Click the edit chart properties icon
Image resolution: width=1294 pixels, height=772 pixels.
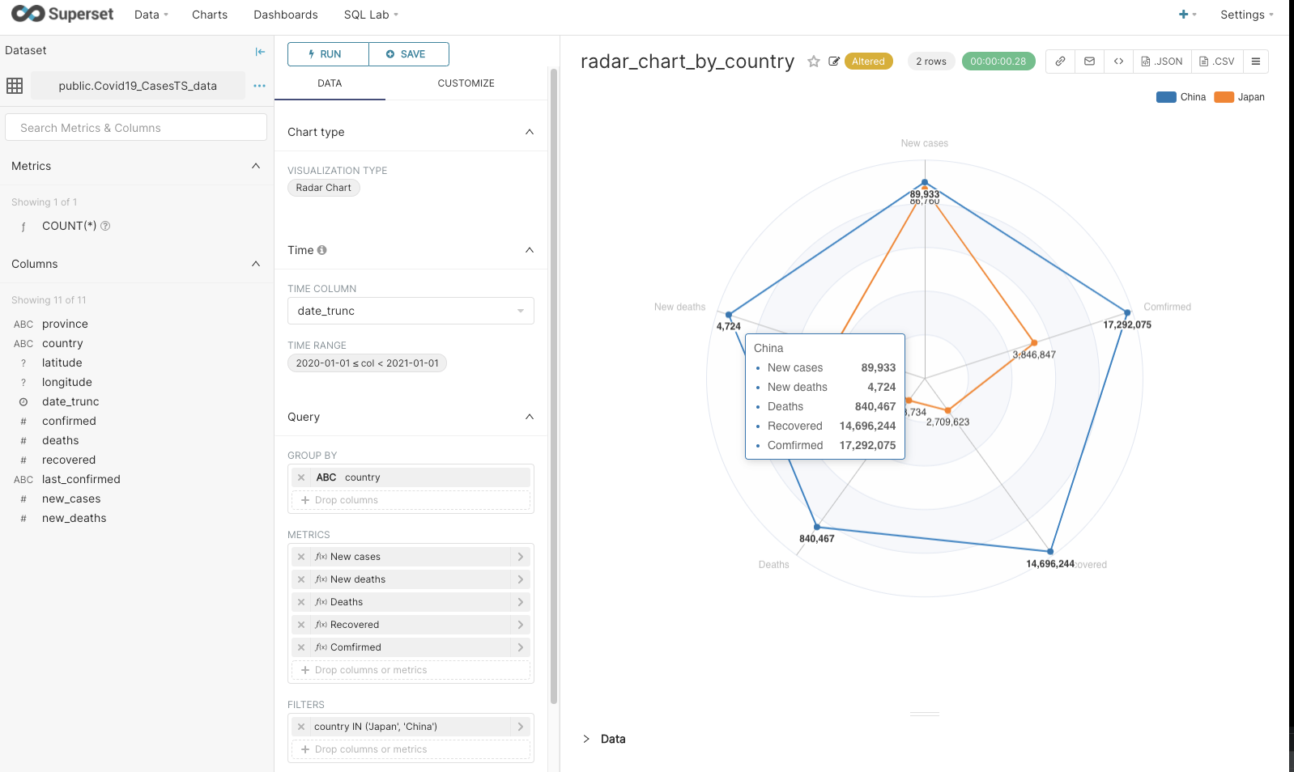834,62
